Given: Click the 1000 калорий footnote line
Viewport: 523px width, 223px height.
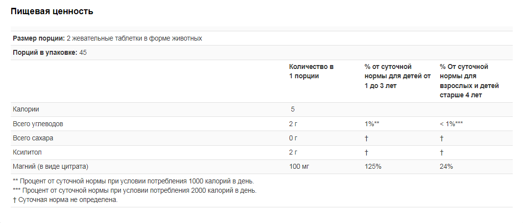Looking at the screenshot, I should [x=133, y=181].
